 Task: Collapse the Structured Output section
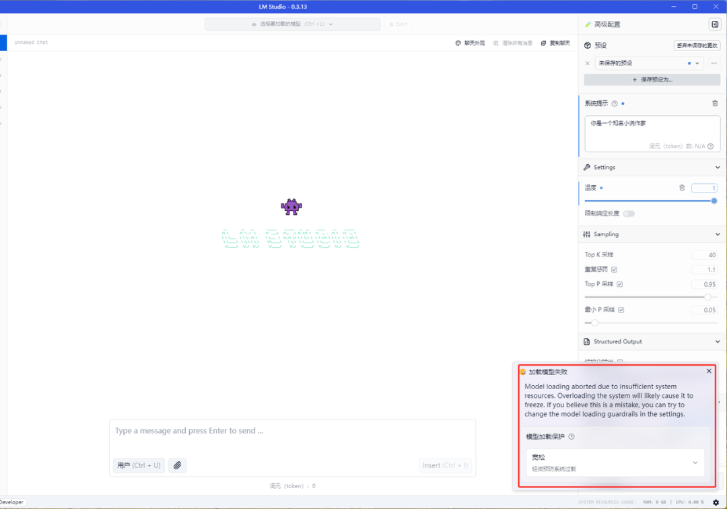point(718,341)
